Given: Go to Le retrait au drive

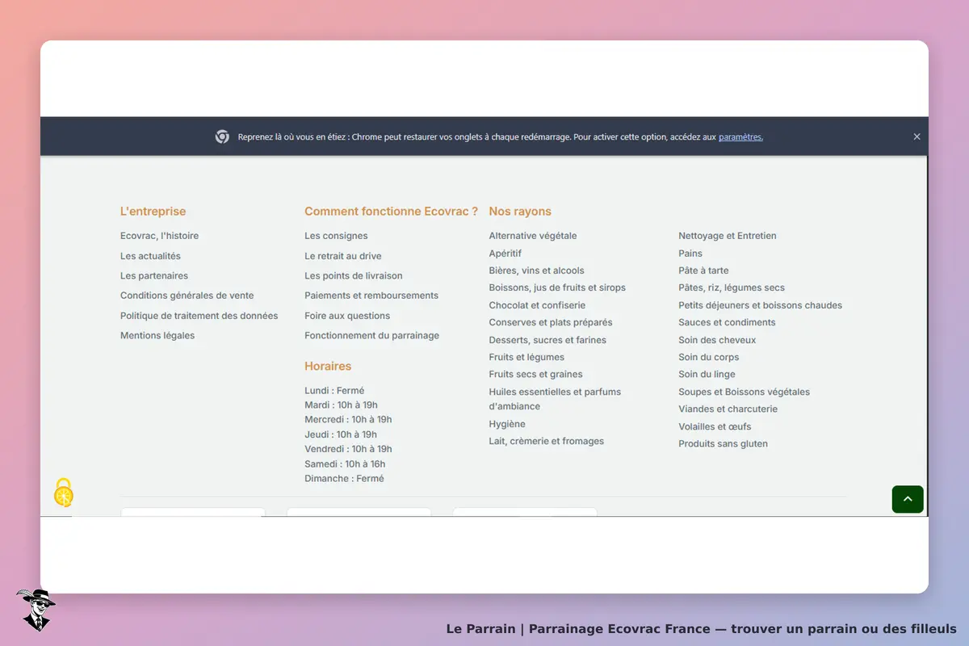Looking at the screenshot, I should tap(343, 256).
